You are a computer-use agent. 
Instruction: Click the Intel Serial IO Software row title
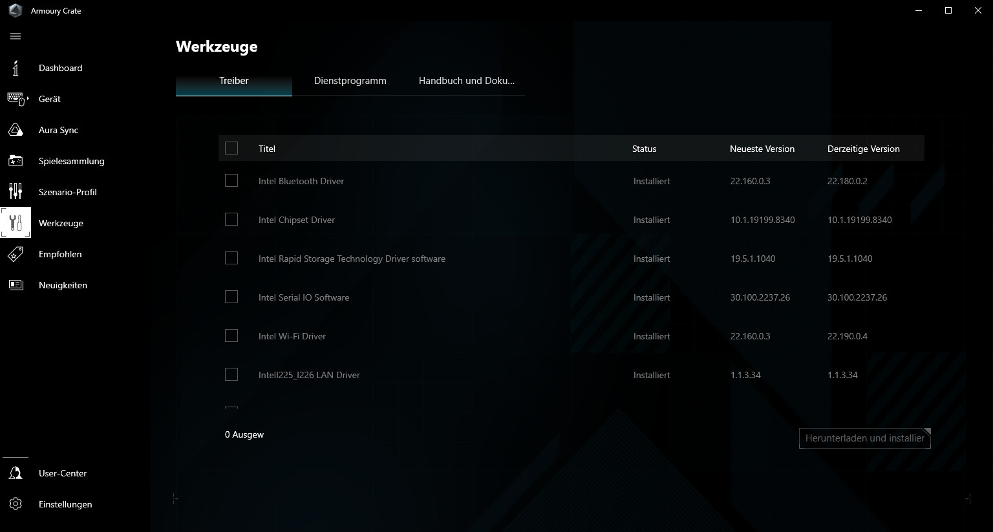[x=304, y=297]
